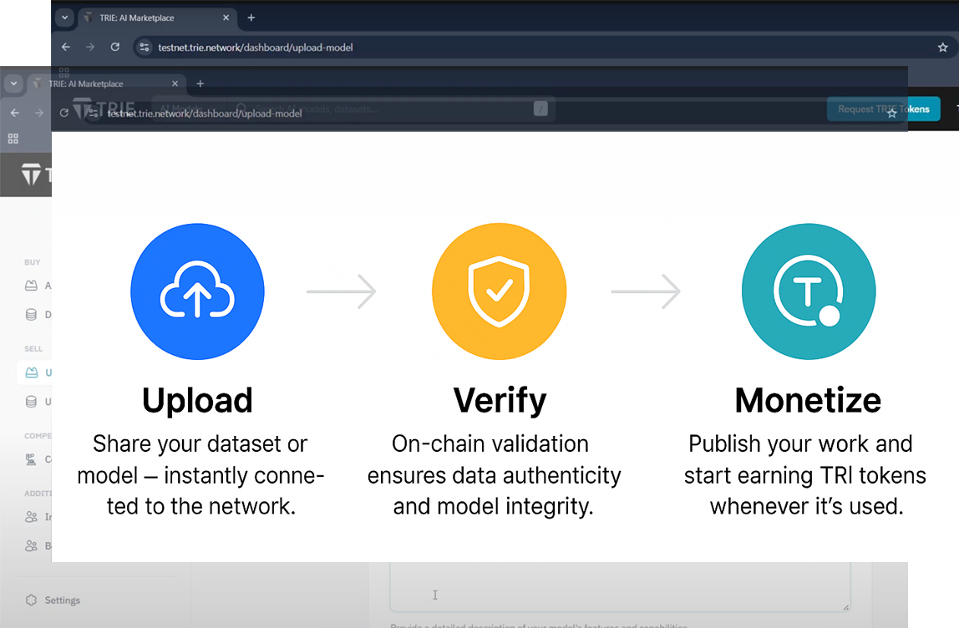Open the apps grid icon in bookmarks bar

pos(13,139)
